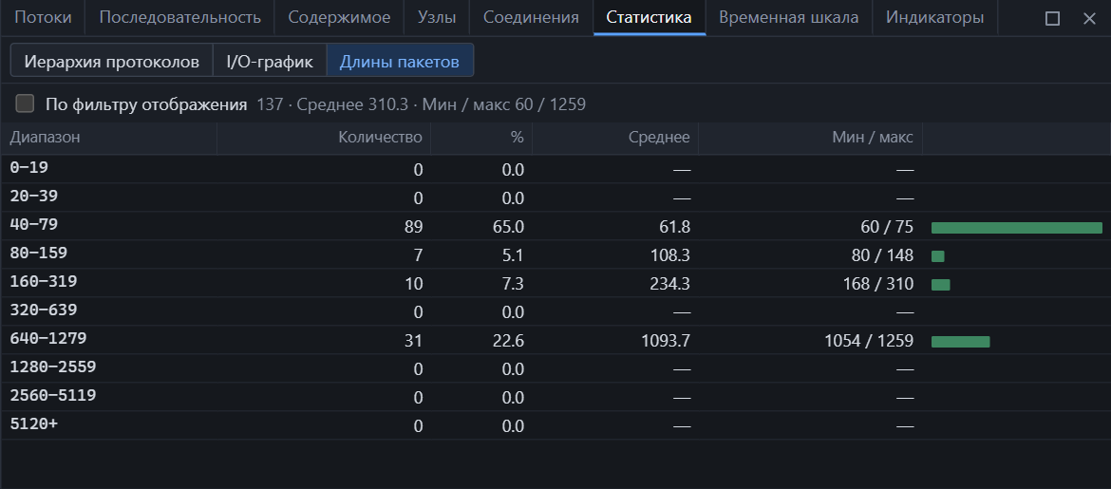Click the min/max value 168 / 310
The height and width of the screenshot is (489, 1111).
click(878, 284)
